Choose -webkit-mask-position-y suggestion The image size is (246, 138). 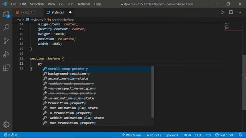pyautogui.click(x=96, y=84)
